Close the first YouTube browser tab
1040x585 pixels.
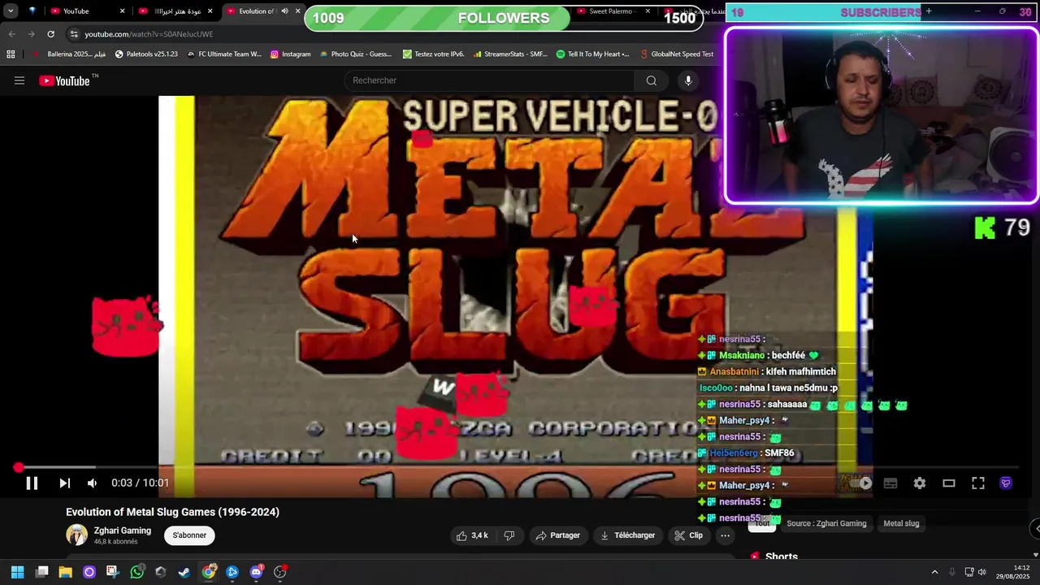123,11
